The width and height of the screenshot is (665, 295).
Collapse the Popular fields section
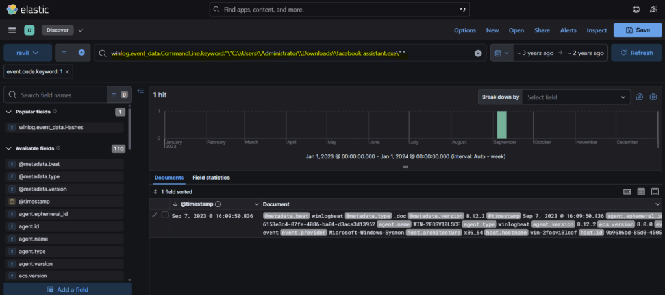[x=9, y=112]
